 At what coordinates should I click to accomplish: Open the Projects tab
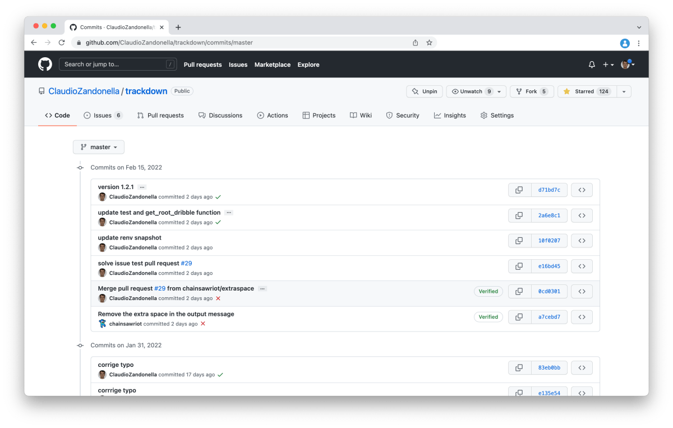(319, 116)
